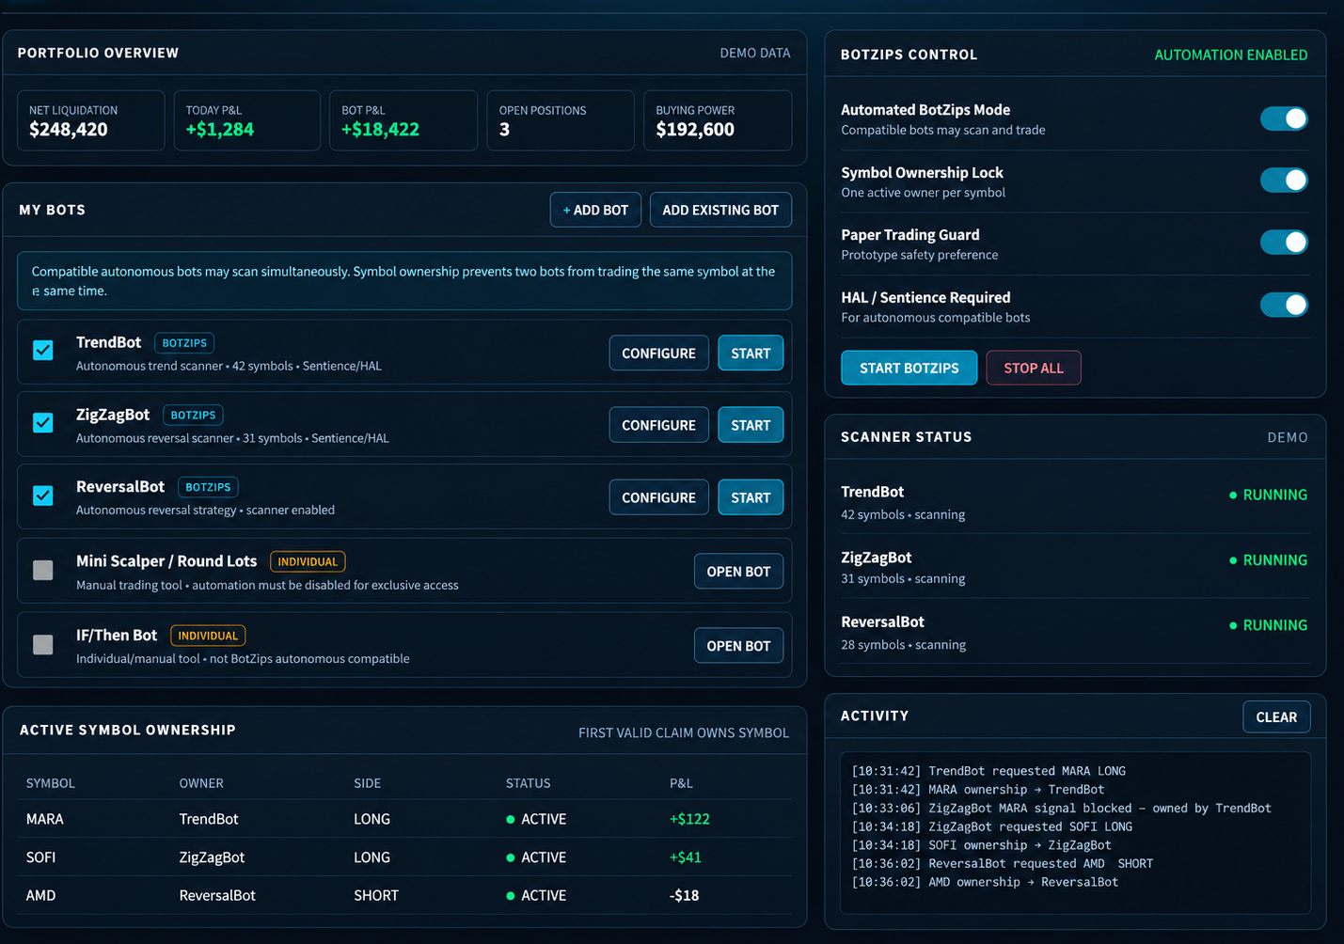Uncheck the ReversalBot checkbox

click(x=43, y=496)
